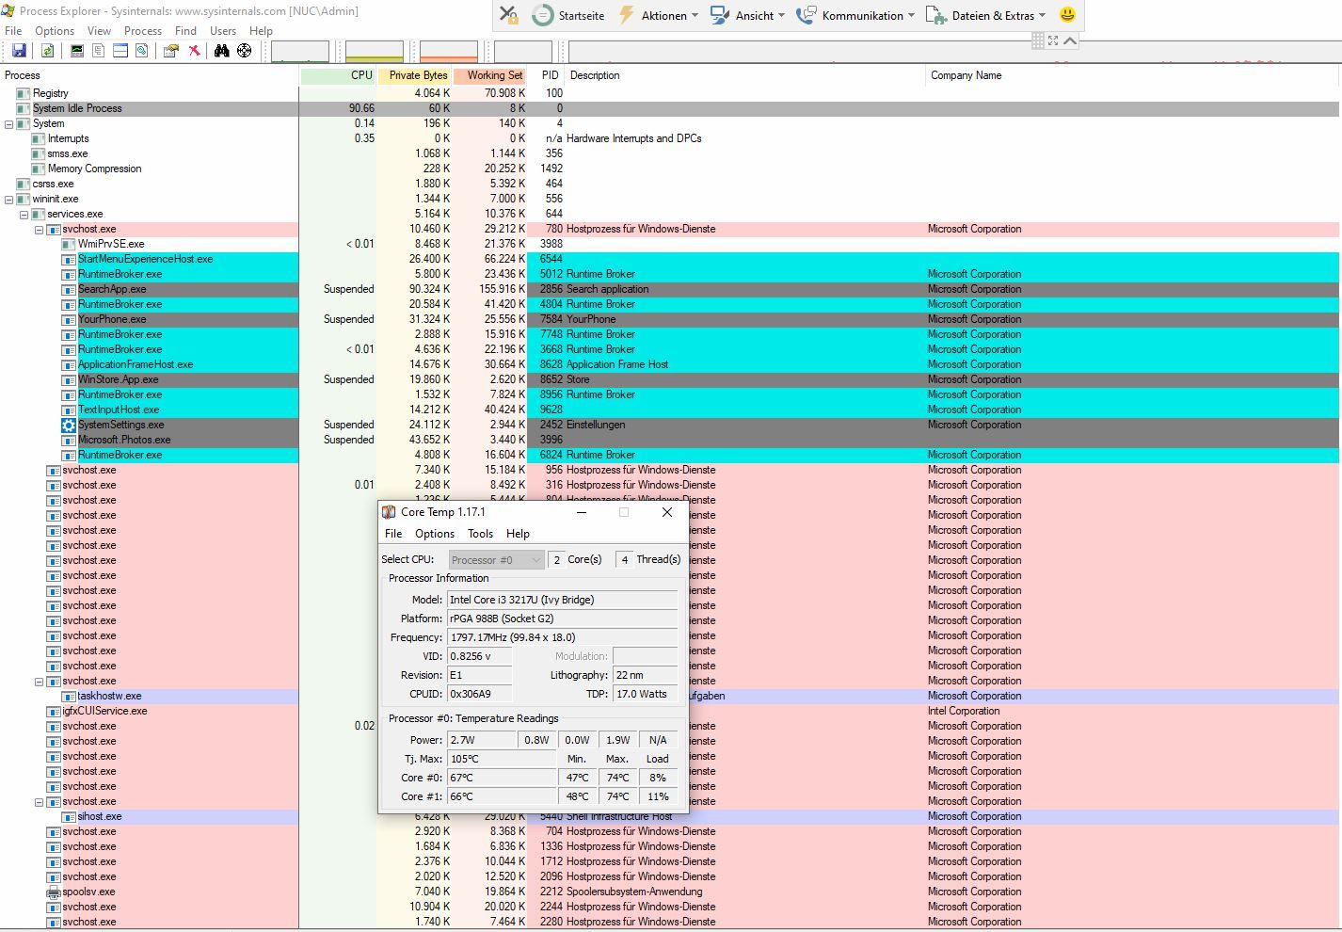Click the Show Process Tree toolbar icon

(99, 51)
